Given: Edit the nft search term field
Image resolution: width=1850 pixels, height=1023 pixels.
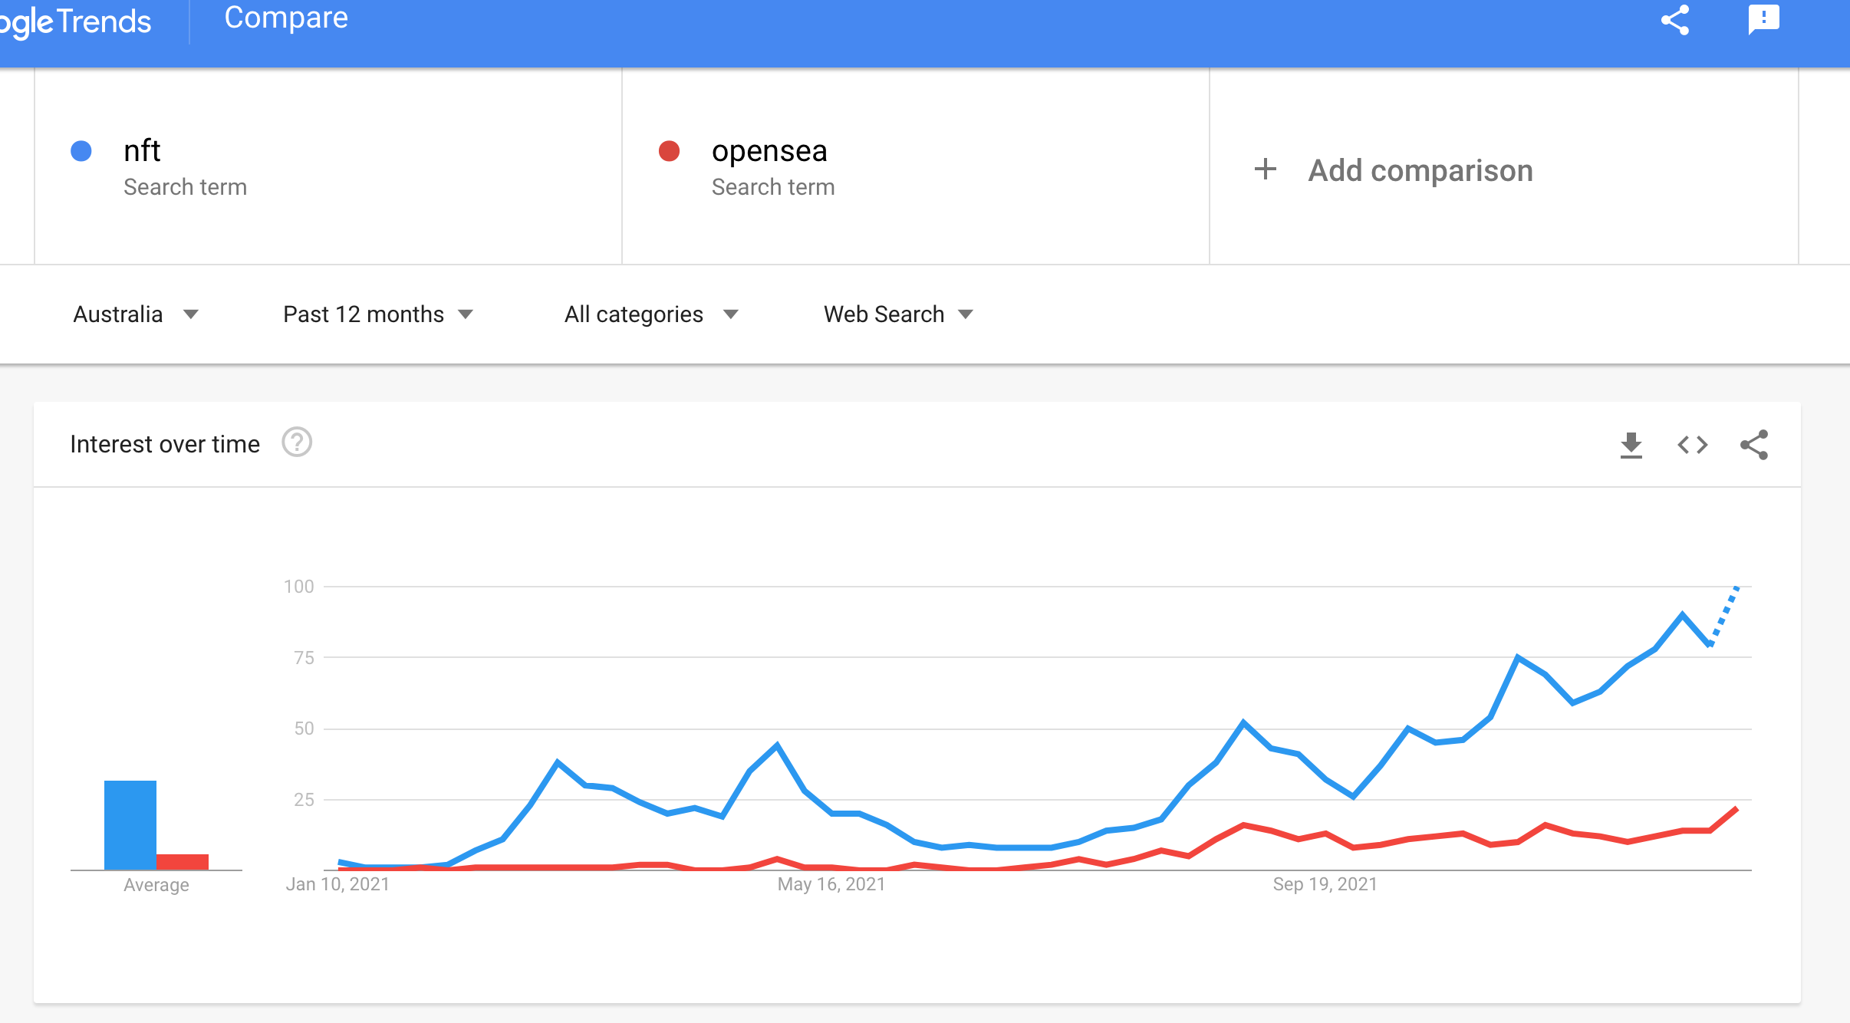Looking at the screenshot, I should click(328, 166).
